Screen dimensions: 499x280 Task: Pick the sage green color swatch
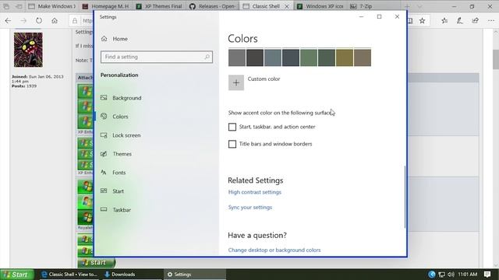pos(309,58)
